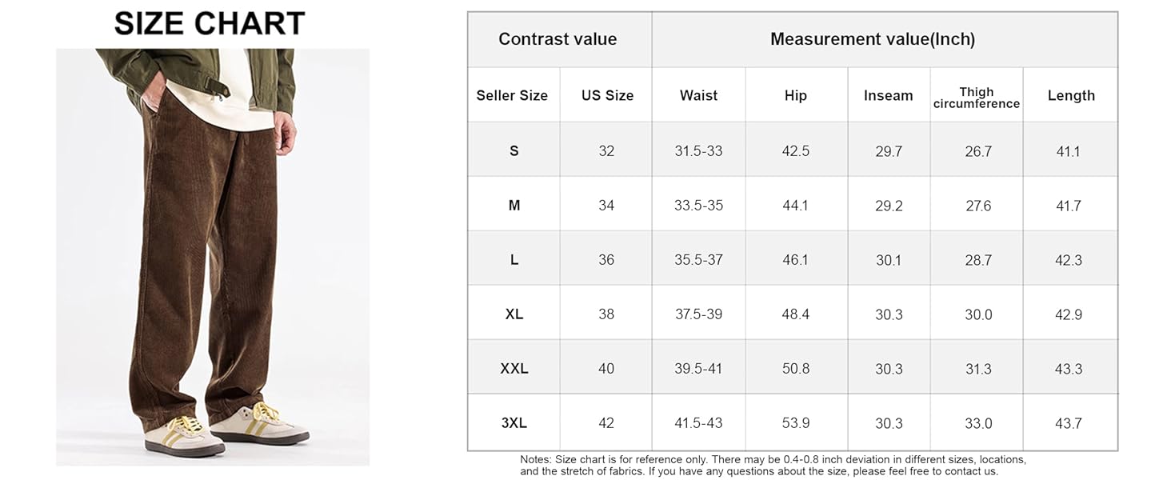Click the 46.1 hip value for size L
This screenshot has width=1171, height=480.
click(x=795, y=260)
